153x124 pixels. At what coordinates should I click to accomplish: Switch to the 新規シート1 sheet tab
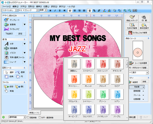pos(34,112)
